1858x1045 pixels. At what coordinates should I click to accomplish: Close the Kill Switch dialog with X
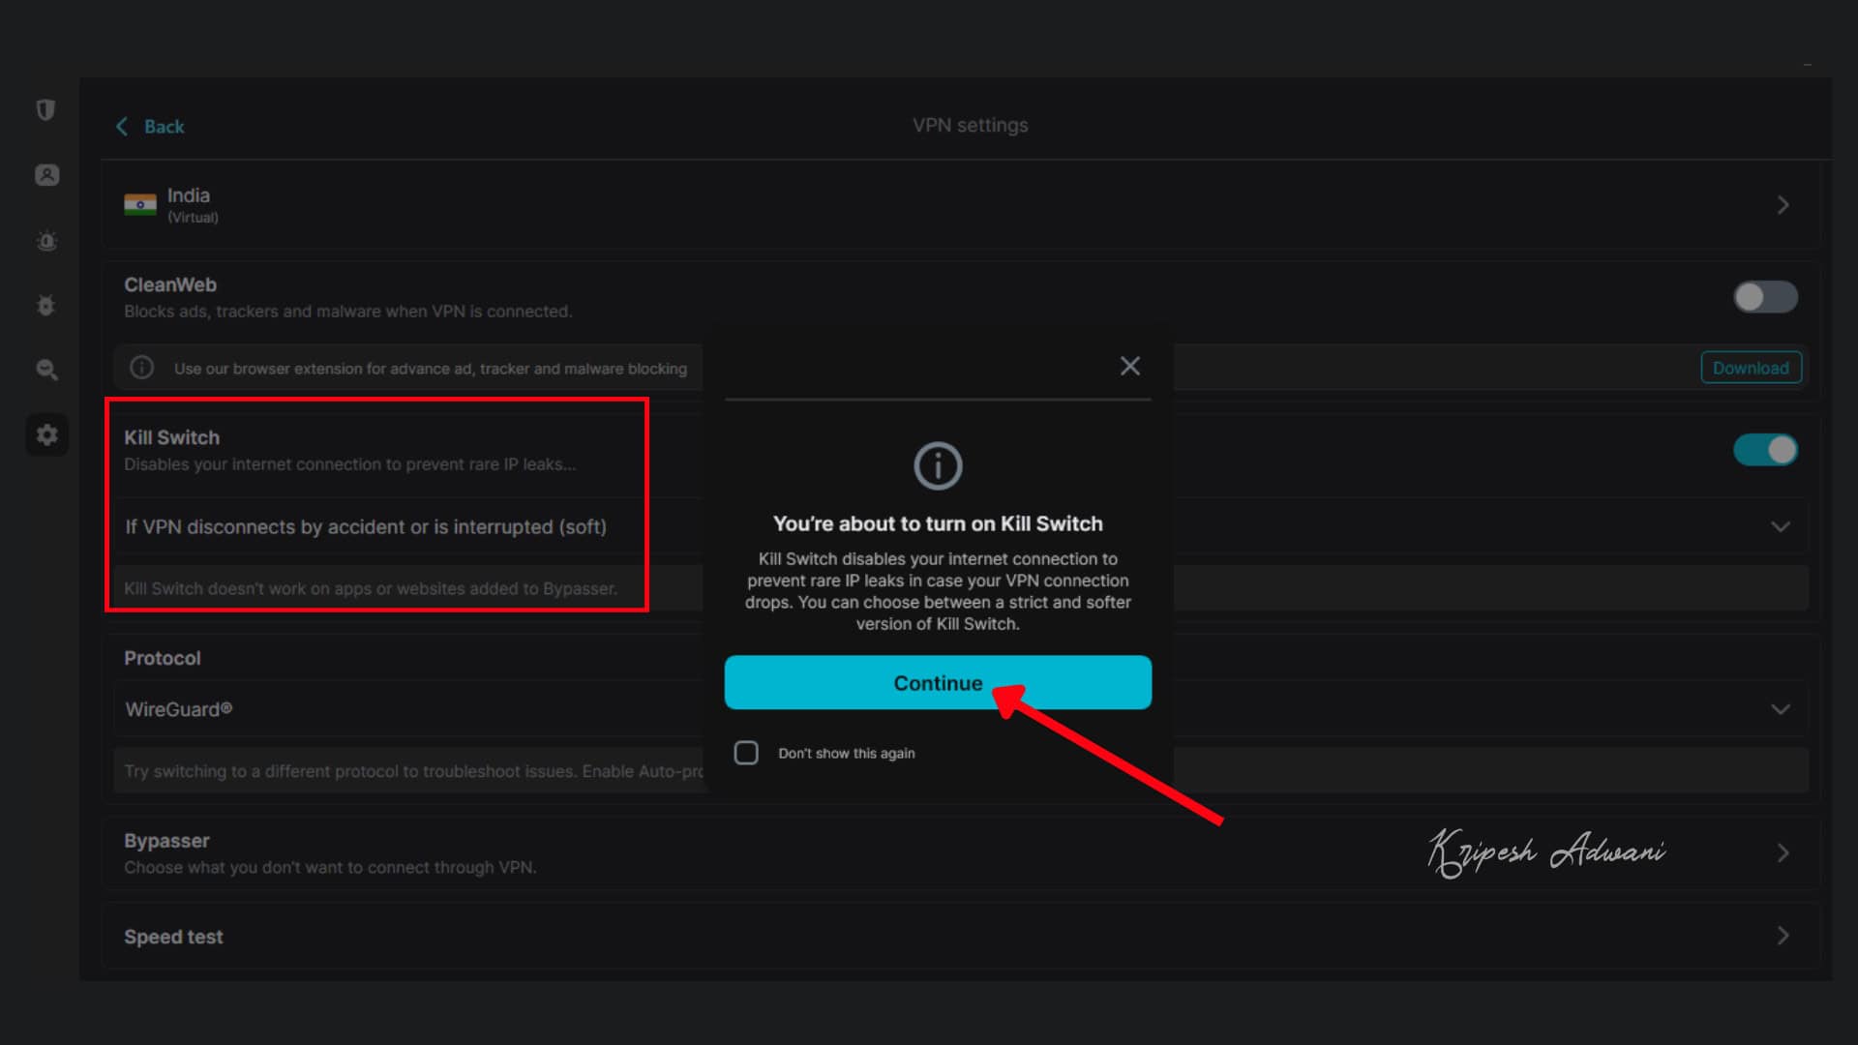(x=1129, y=366)
